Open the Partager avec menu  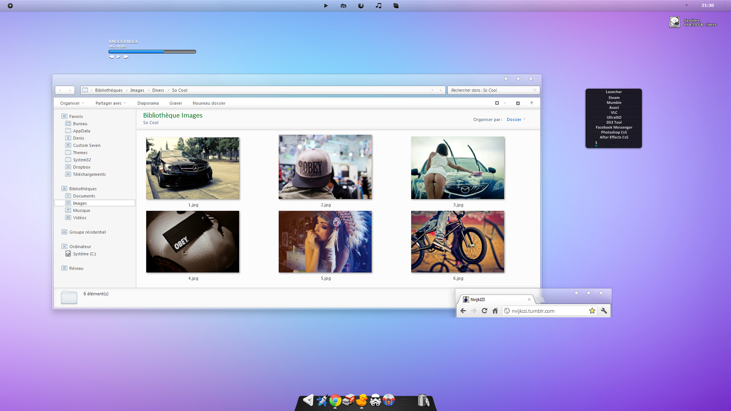point(110,103)
